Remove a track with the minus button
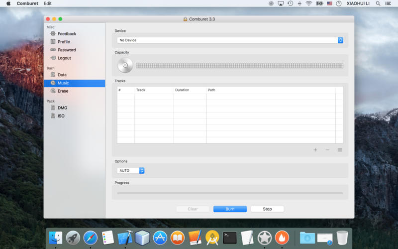The height and width of the screenshot is (249, 398). point(327,150)
